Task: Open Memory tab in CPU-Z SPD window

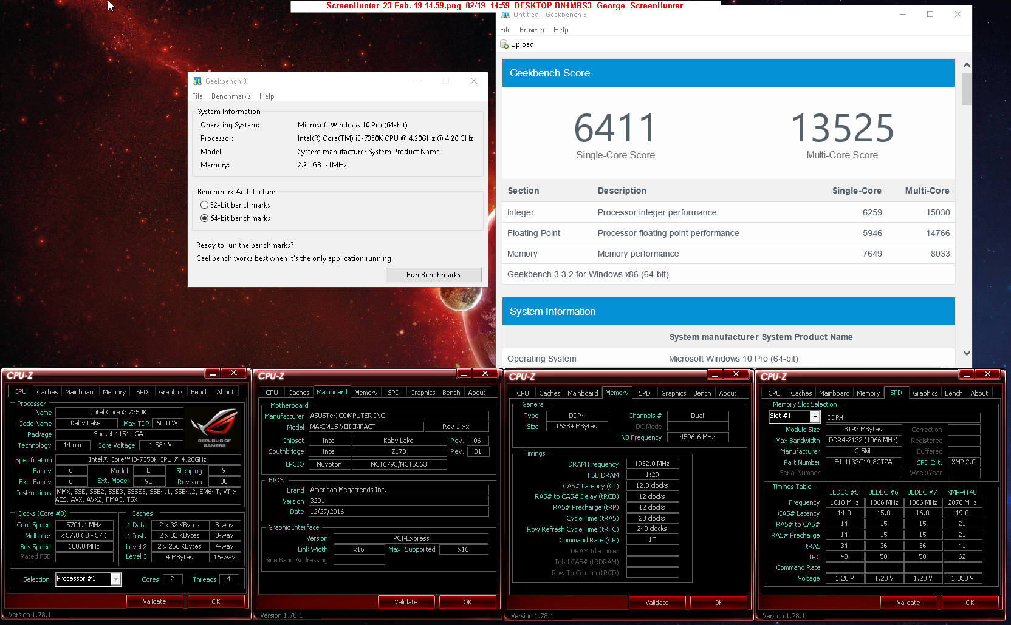Action: [x=868, y=393]
